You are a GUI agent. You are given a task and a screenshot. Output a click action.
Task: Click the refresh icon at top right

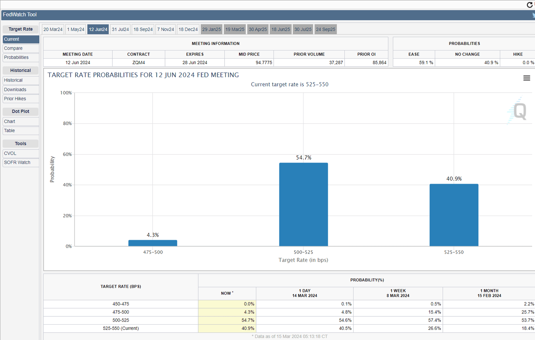pos(530,5)
